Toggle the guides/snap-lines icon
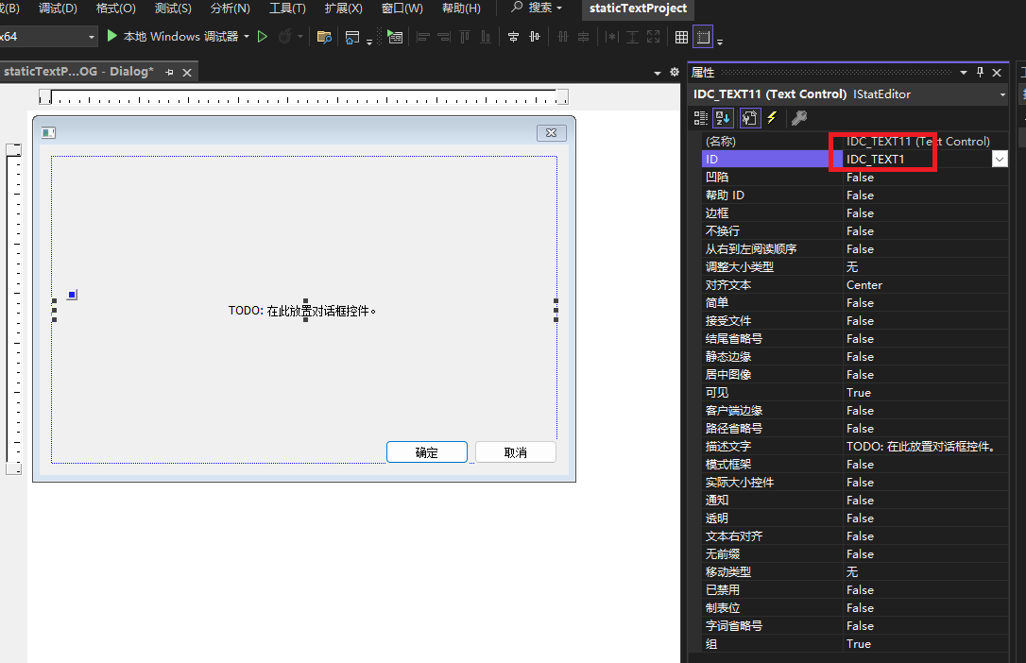 [x=704, y=36]
